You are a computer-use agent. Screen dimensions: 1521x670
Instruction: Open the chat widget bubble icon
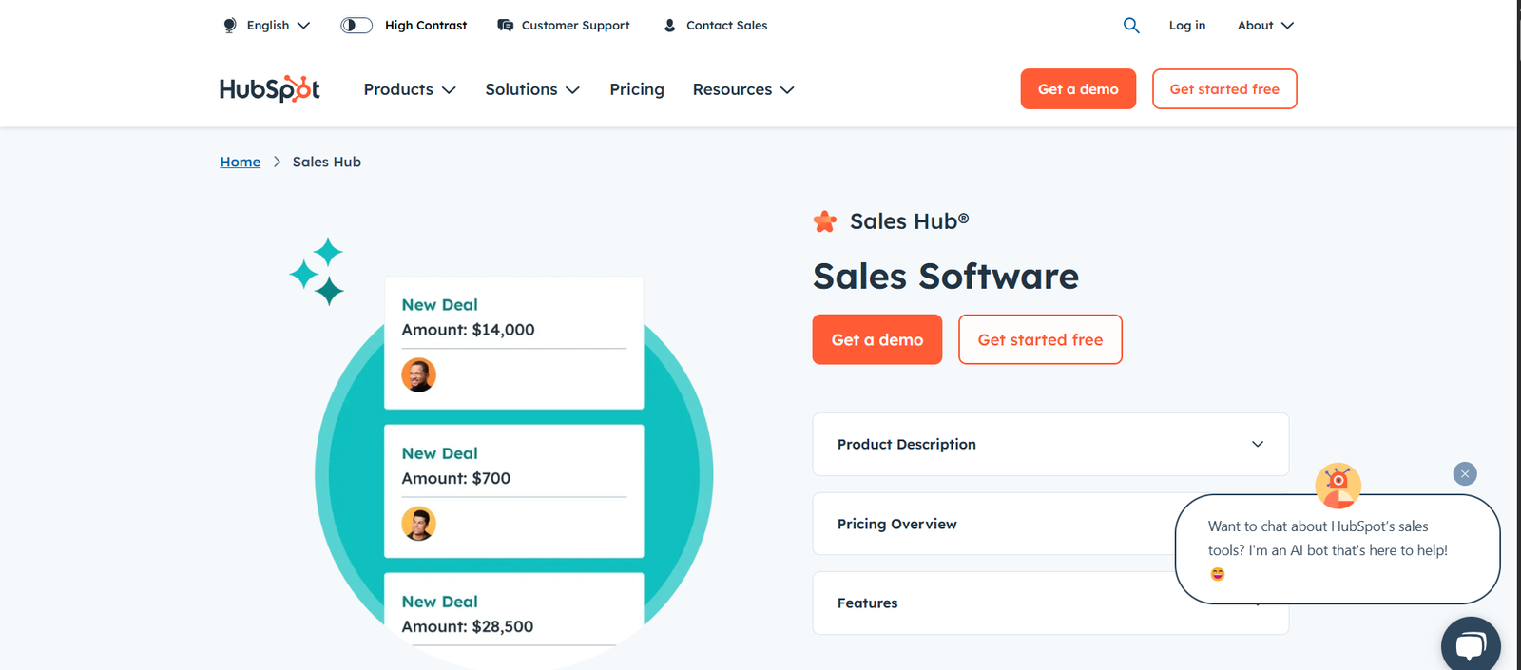(x=1470, y=646)
